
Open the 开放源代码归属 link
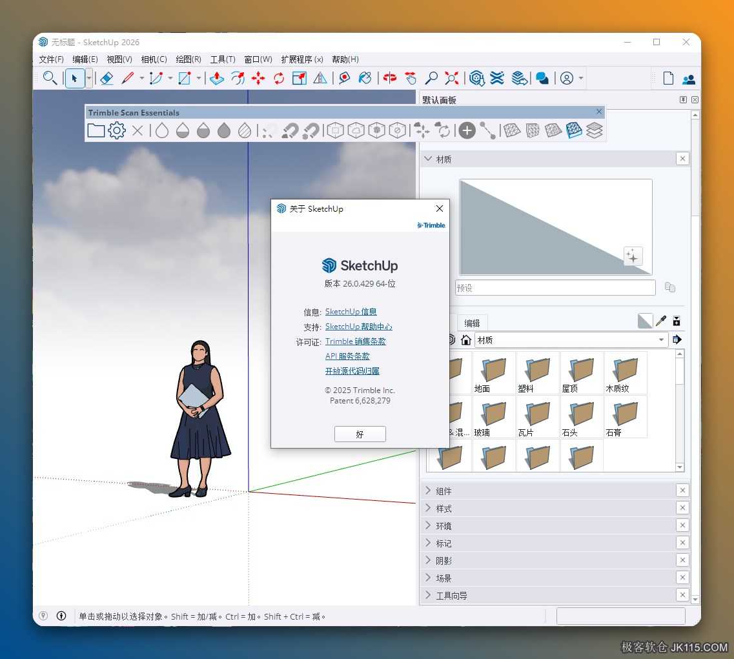352,371
